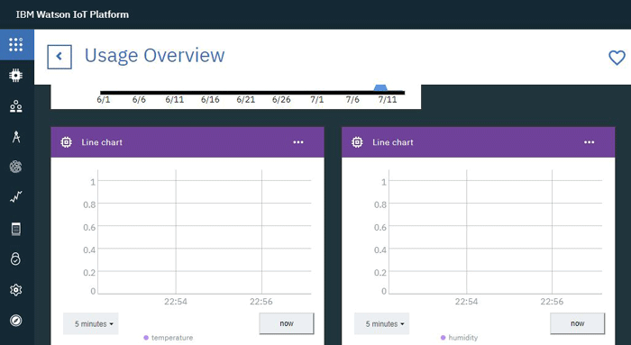Open the Apps compass-drawing icon in sidebar
631x345 pixels.
pos(16,137)
